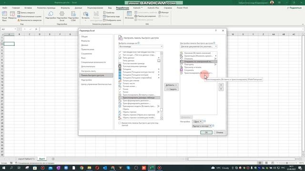Start Запись макроса in the Код group

26,13
